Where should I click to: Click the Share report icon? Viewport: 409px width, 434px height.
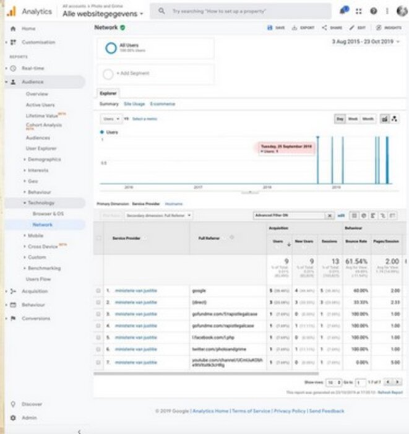[324, 28]
